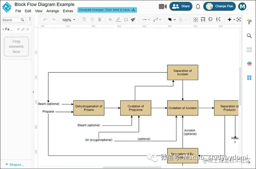Open the View menu
This screenshot has height=169, width=256.
click(x=38, y=11)
